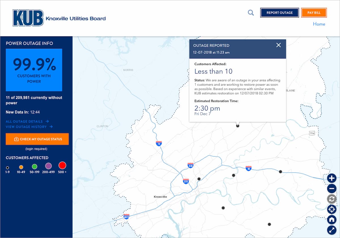Select the Home navigation item
This screenshot has height=238, width=340.
tap(319, 24)
